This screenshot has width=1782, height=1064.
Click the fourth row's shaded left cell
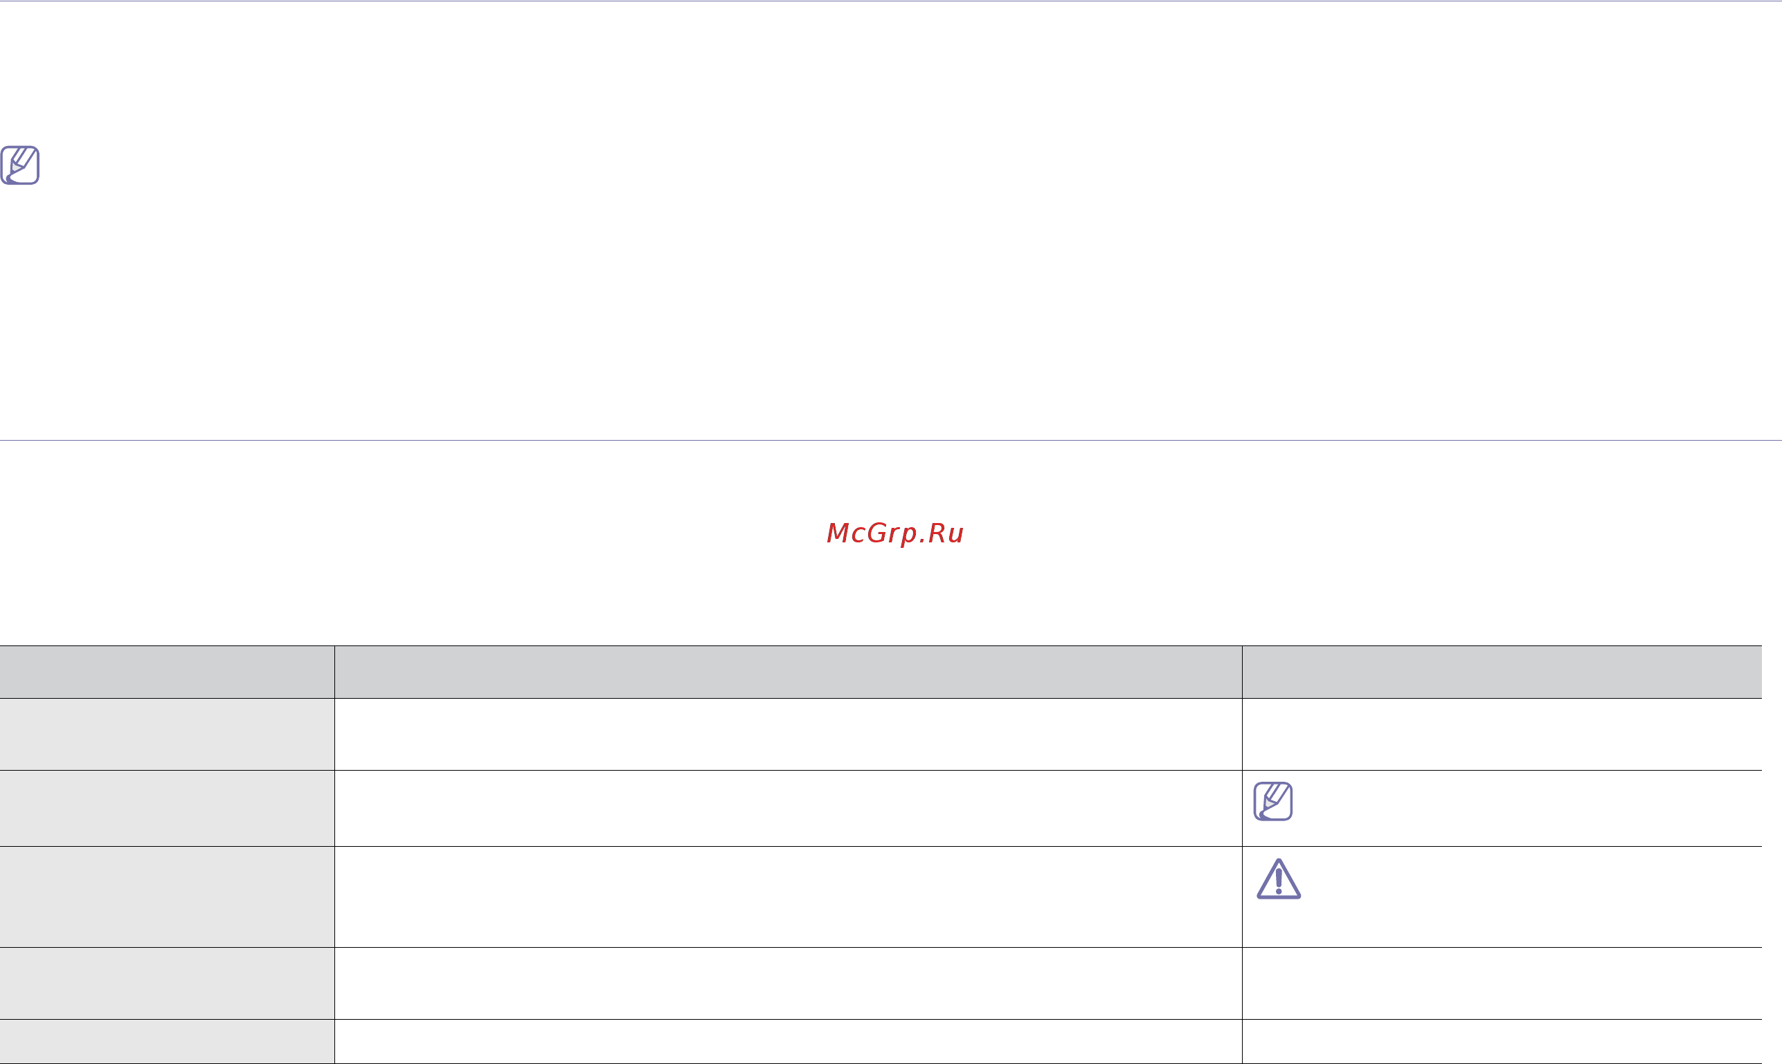167,984
